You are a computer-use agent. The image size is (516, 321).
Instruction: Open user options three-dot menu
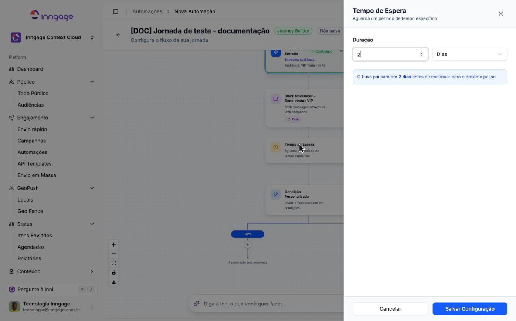92,307
